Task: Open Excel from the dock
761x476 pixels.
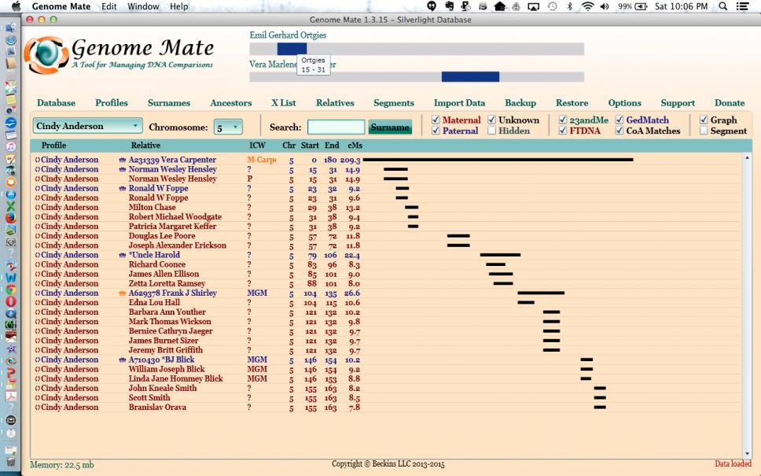Action: [x=11, y=206]
